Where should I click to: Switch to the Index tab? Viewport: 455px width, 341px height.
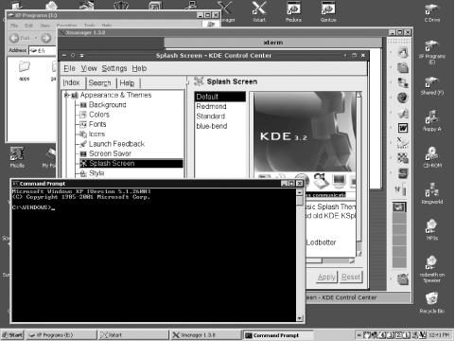click(72, 82)
